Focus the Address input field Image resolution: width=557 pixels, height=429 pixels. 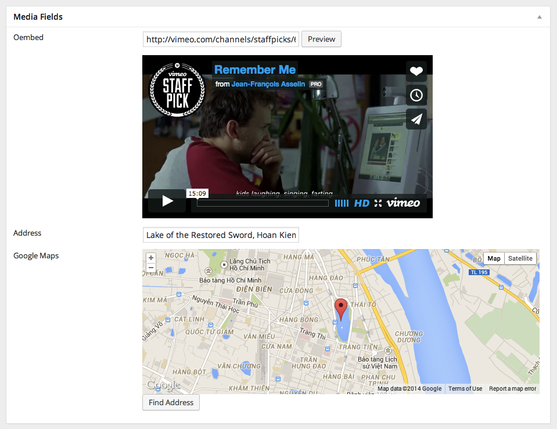pos(221,235)
